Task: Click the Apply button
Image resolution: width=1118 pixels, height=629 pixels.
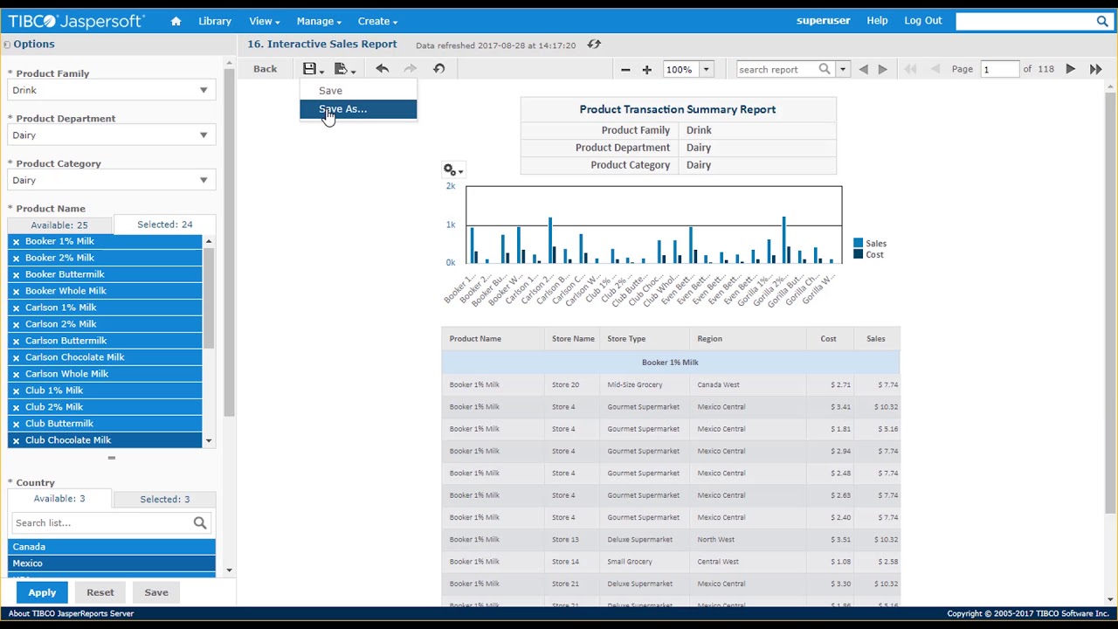Action: point(42,592)
